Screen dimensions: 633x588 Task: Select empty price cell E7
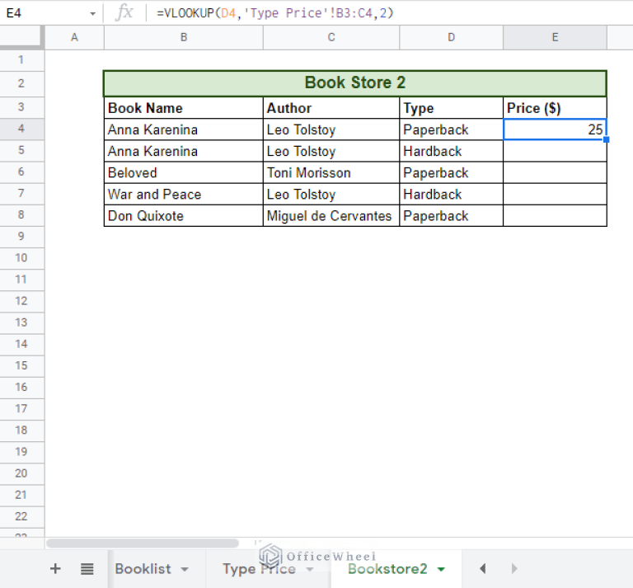[x=555, y=195]
